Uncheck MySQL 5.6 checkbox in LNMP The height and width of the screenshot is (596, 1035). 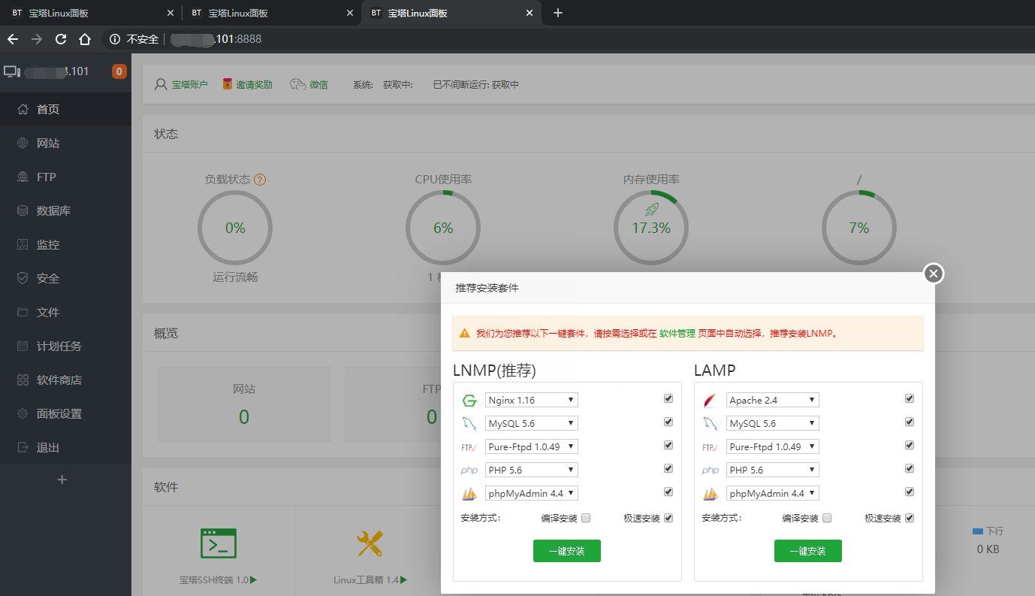tap(668, 422)
